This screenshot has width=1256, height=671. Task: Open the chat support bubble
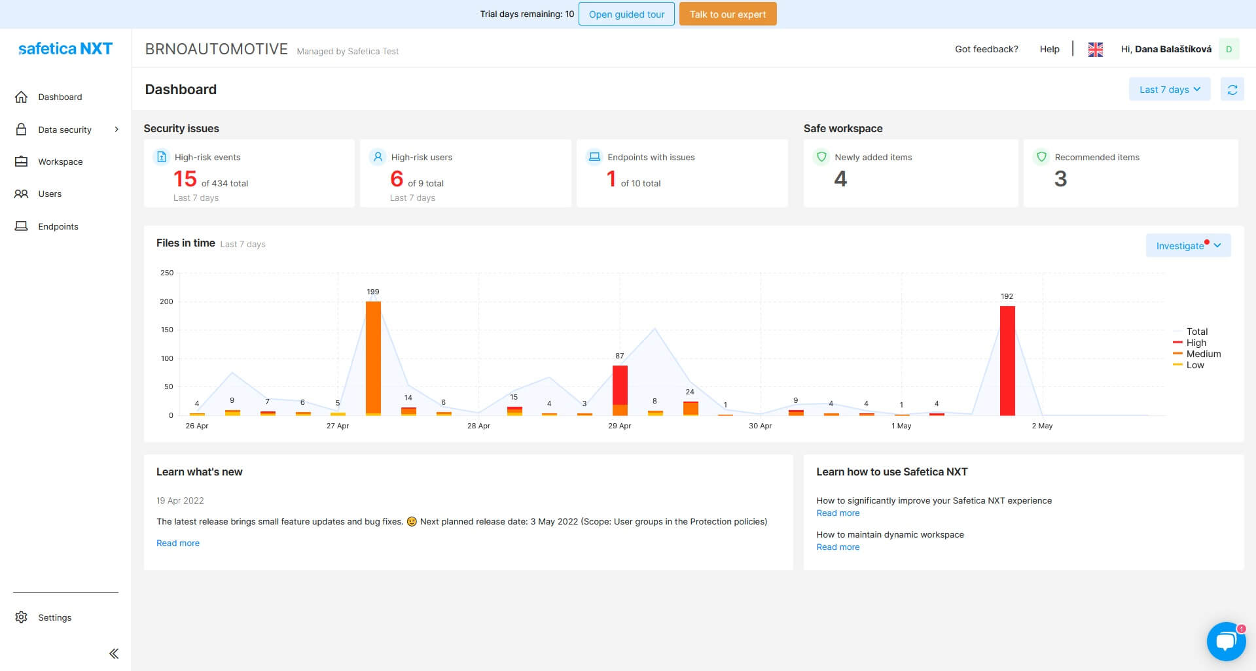1225,642
